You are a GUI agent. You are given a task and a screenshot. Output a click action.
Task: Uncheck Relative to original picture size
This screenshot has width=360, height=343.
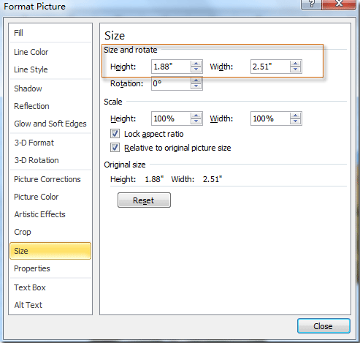coord(115,148)
